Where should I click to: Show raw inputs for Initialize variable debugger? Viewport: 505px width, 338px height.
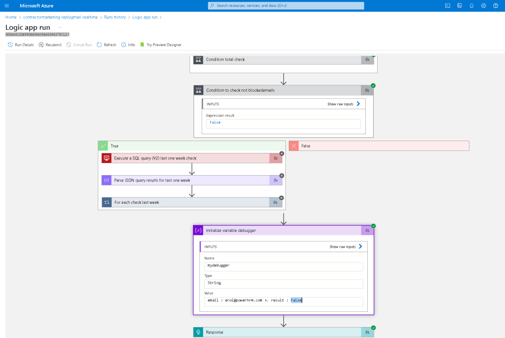(346, 247)
